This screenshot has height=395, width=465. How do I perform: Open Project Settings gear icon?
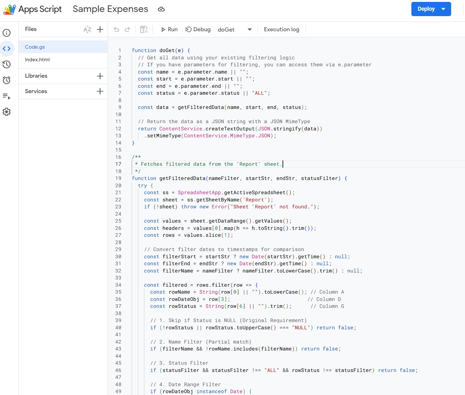coord(7,112)
